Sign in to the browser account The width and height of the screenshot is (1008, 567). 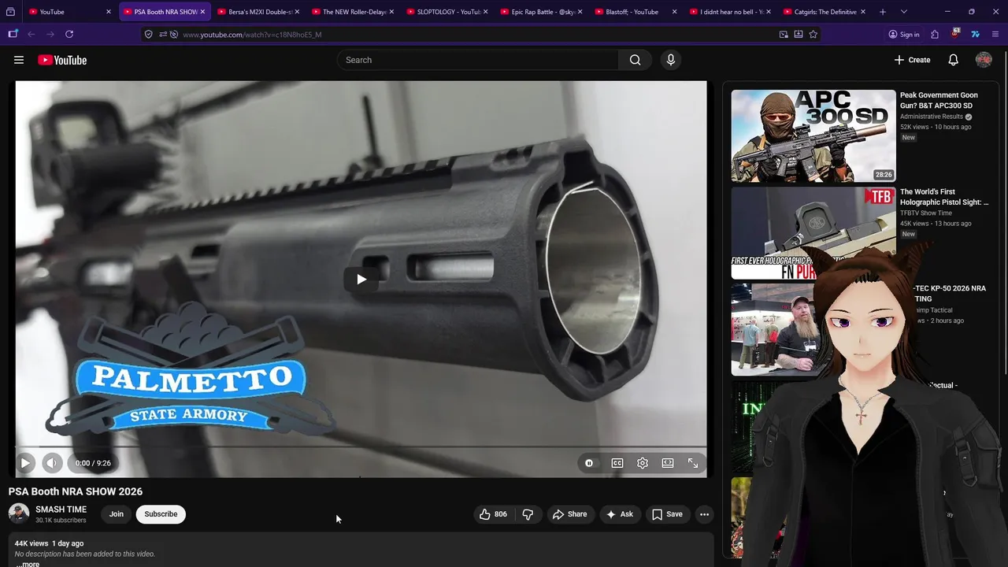point(903,34)
